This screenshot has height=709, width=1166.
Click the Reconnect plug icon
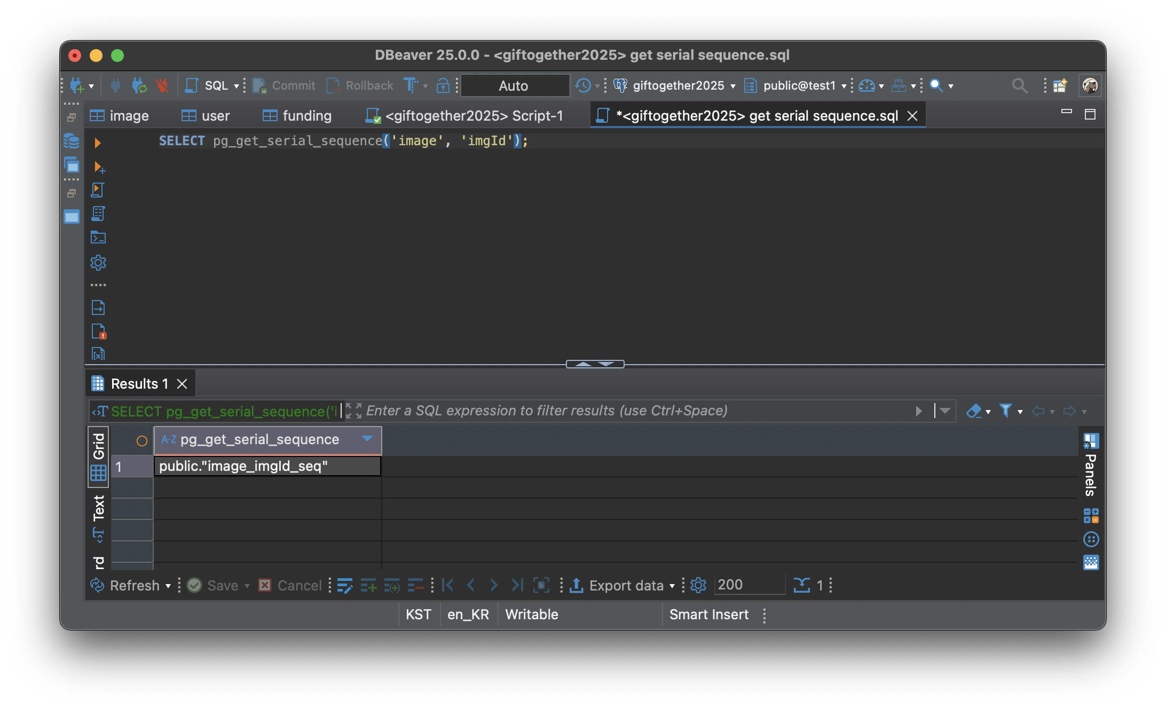(139, 85)
